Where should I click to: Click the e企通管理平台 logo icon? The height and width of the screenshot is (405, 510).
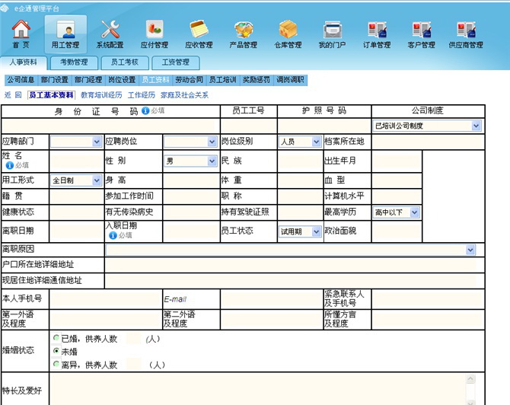pyautogui.click(x=5, y=8)
